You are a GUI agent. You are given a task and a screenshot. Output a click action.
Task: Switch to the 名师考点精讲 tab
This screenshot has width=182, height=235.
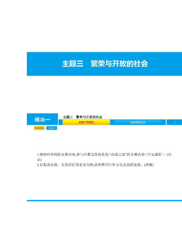(138, 122)
